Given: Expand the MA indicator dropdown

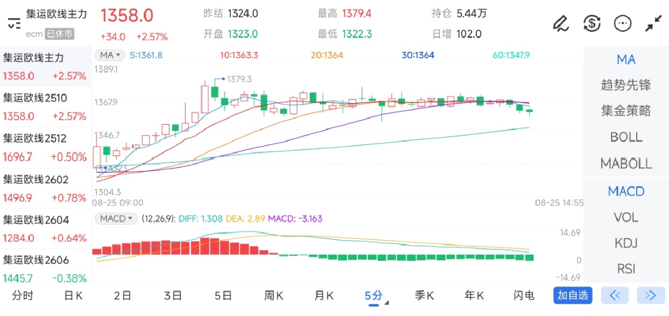Looking at the screenshot, I should point(110,55).
